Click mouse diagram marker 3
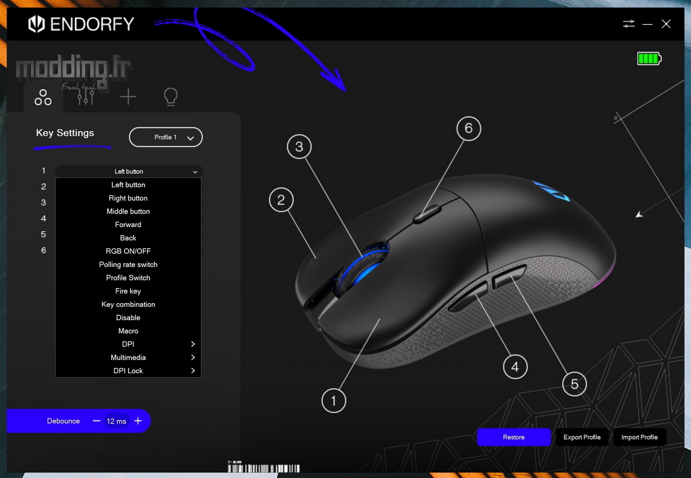This screenshot has height=478, width=691. pyautogui.click(x=300, y=146)
